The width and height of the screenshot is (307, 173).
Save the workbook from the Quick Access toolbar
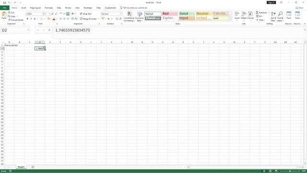(4, 2)
